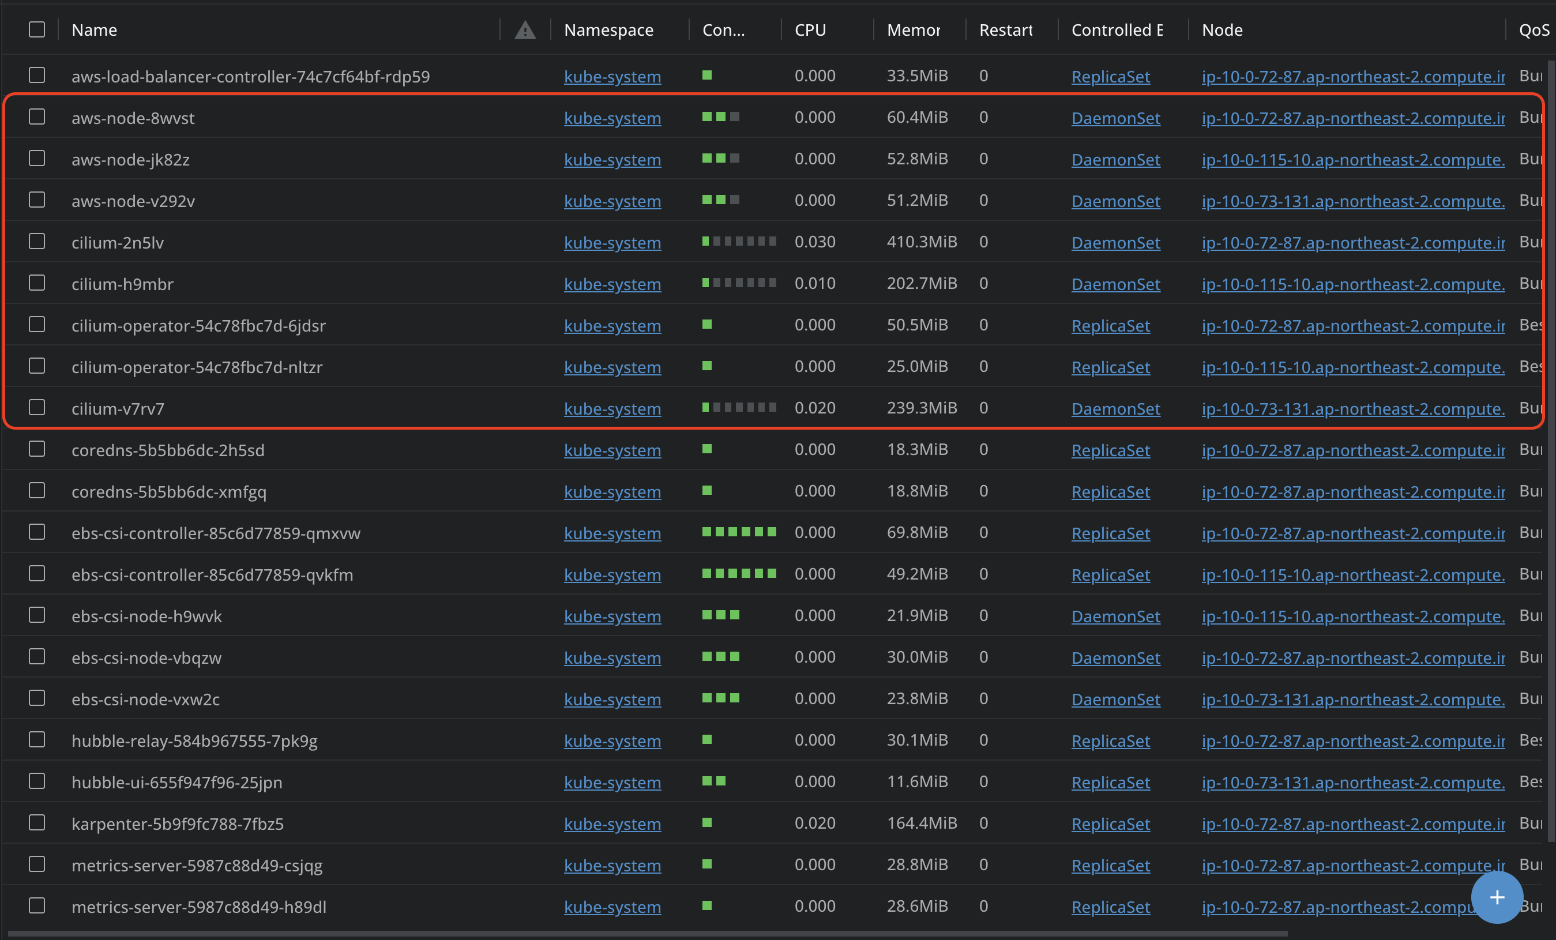The height and width of the screenshot is (940, 1556).
Task: Open node link for hubble-ui-655f947f96-25jpn
Action: click(x=1352, y=782)
